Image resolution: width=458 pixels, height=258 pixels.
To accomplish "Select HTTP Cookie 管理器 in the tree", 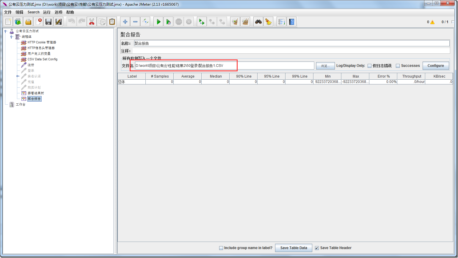I will pos(42,42).
